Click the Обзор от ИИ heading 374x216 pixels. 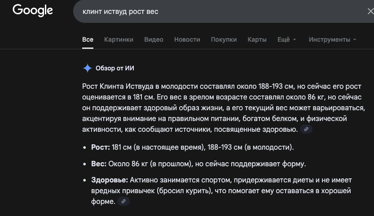click(115, 68)
